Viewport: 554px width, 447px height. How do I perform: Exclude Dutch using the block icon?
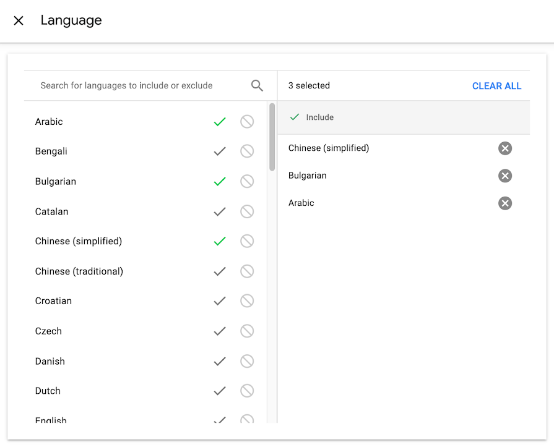pos(247,391)
